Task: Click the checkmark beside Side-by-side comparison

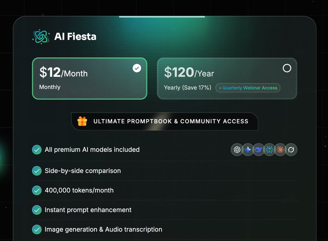Action: coord(37,171)
